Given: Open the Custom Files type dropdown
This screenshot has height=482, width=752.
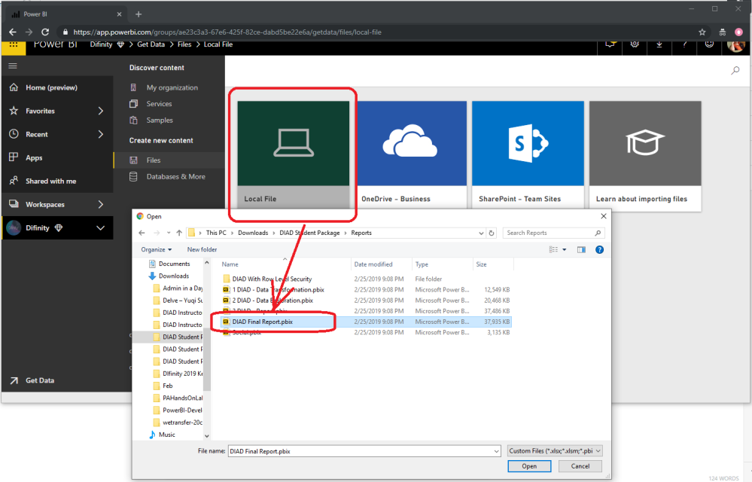Looking at the screenshot, I should tap(555, 451).
